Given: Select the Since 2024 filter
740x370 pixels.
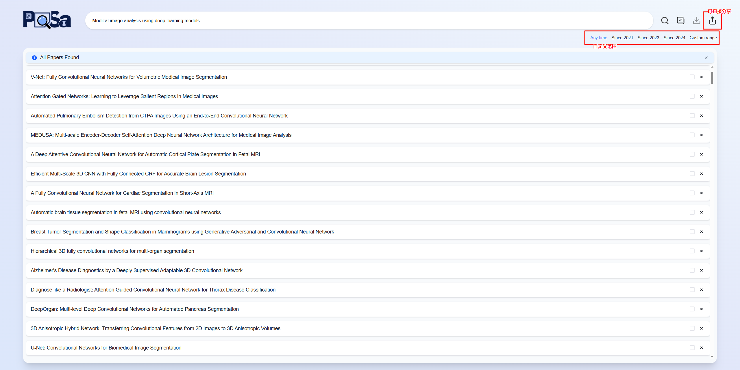Looking at the screenshot, I should pos(674,38).
